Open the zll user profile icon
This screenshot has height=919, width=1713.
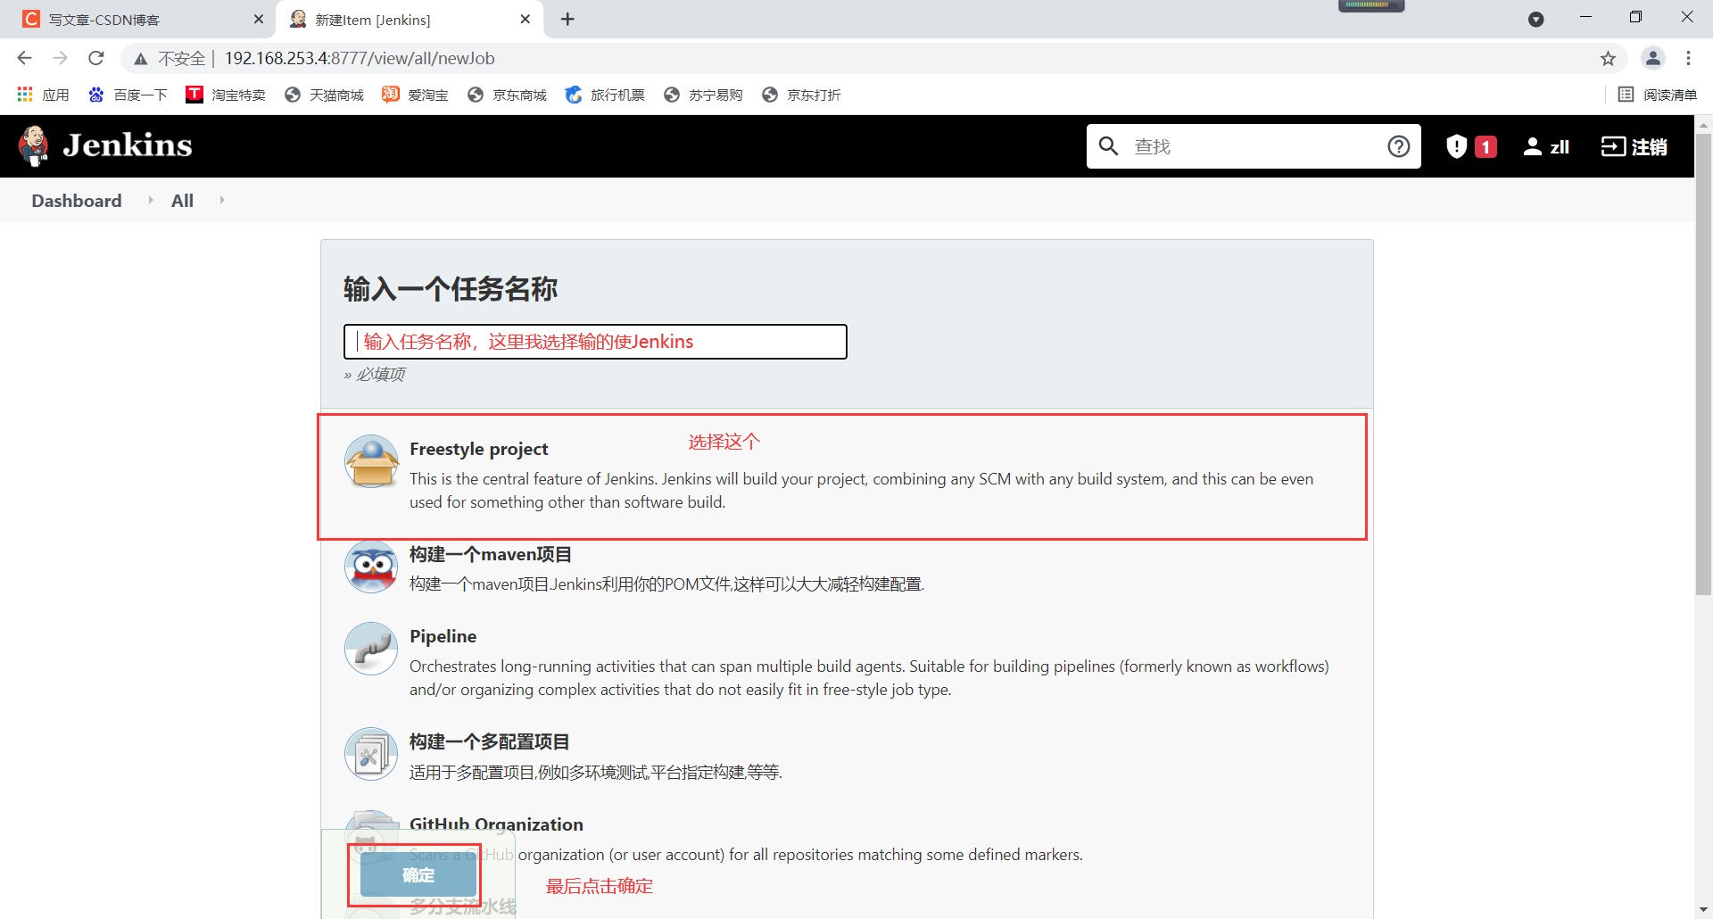(1532, 145)
